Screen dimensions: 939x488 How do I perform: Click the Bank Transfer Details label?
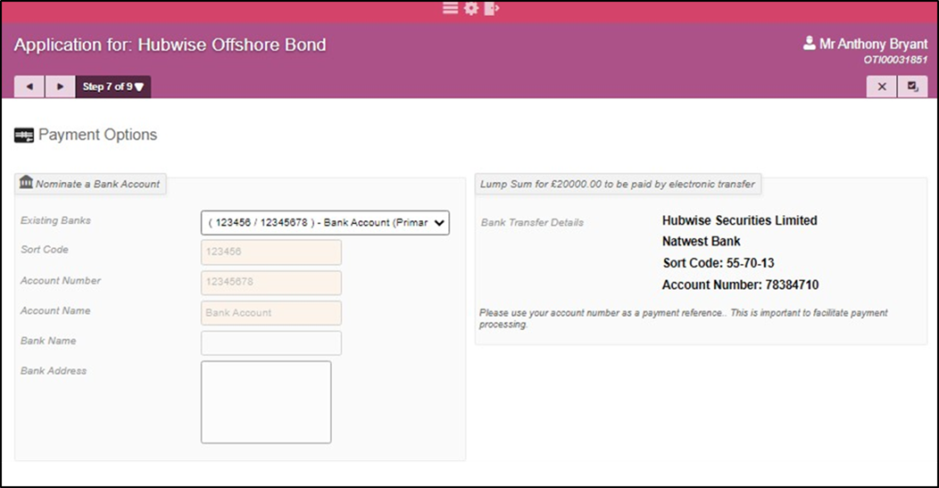point(532,223)
